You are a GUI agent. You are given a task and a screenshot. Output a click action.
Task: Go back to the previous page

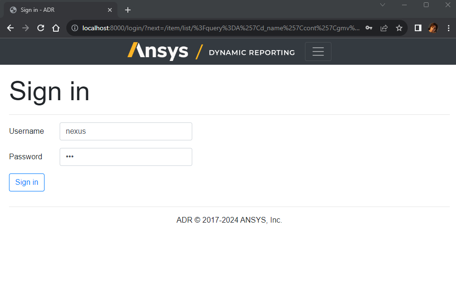click(10, 28)
